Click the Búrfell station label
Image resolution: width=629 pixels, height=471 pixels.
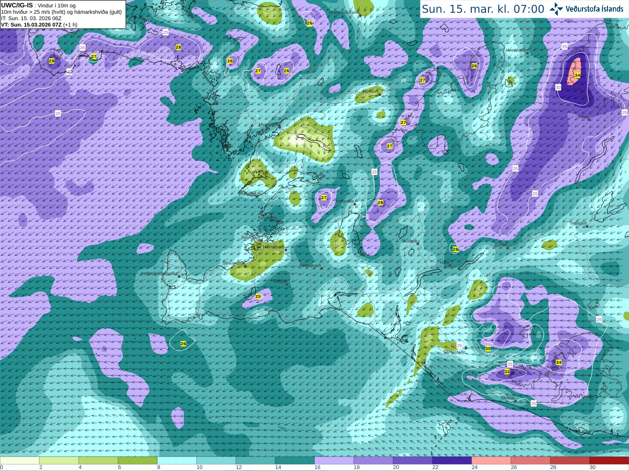point(501,244)
